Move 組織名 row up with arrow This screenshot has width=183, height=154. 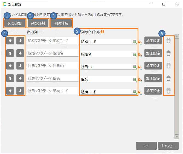(10, 53)
